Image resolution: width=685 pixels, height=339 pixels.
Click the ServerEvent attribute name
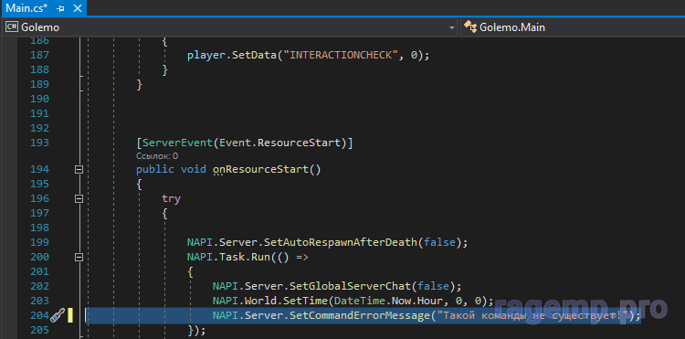click(x=178, y=143)
